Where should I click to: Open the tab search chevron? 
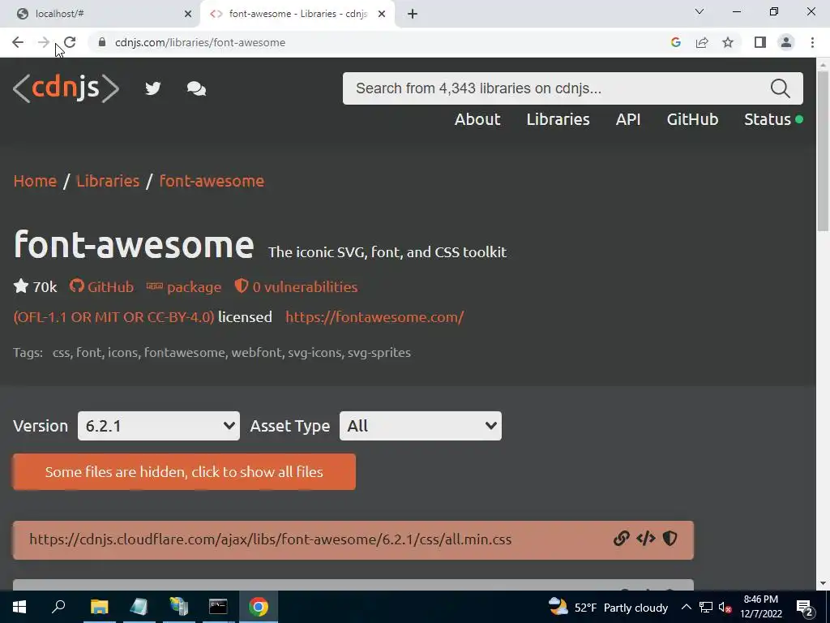pyautogui.click(x=700, y=11)
